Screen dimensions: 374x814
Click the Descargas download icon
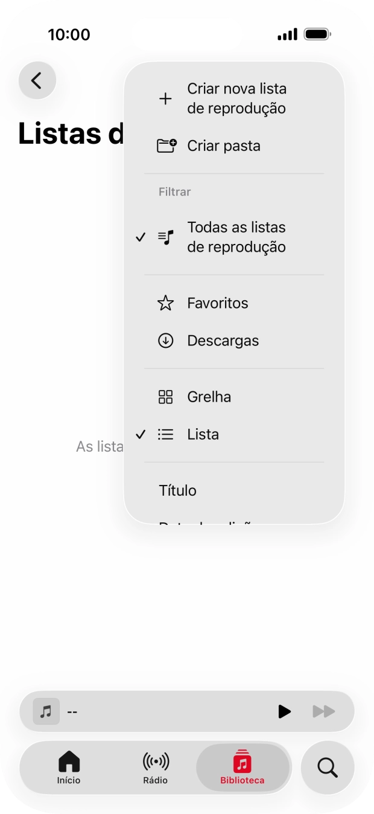(x=165, y=340)
